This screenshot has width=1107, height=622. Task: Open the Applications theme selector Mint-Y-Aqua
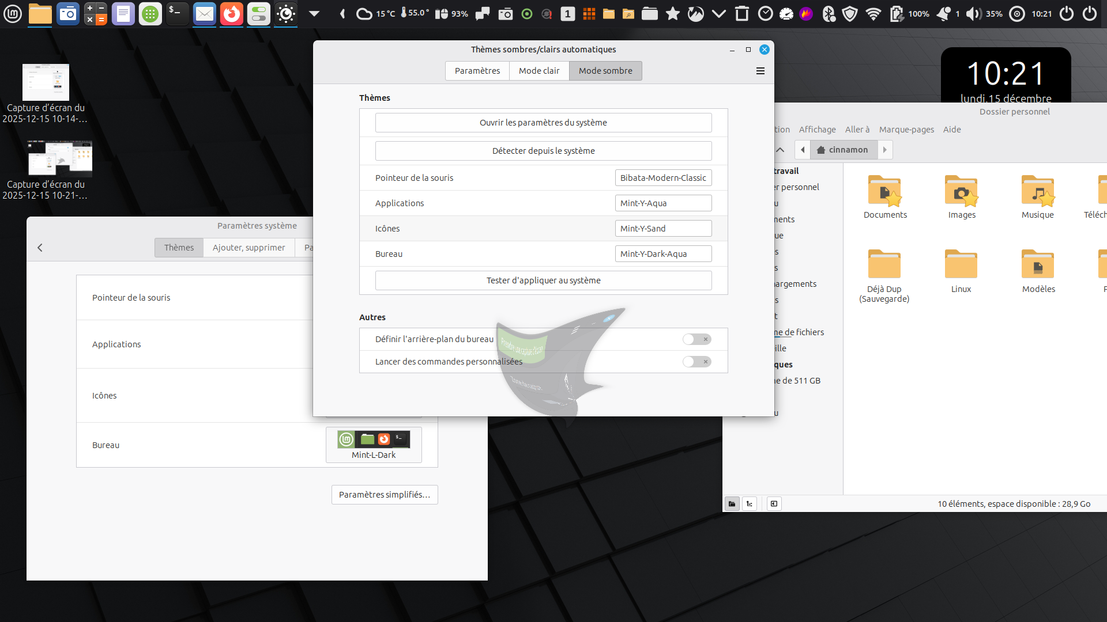(x=663, y=203)
